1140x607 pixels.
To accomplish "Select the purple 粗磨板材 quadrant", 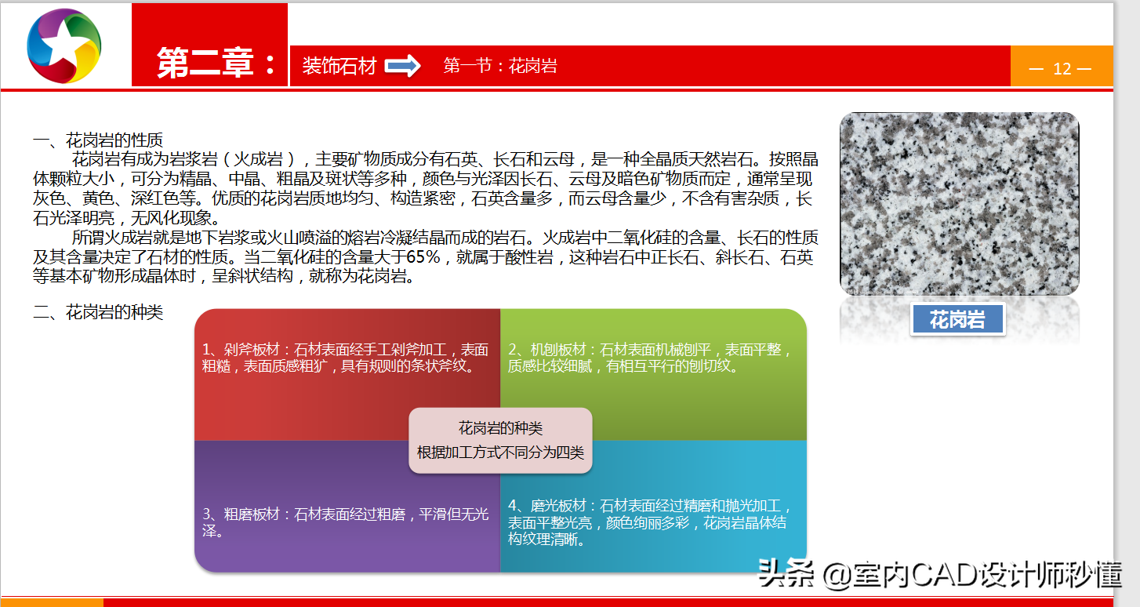I will [347, 506].
